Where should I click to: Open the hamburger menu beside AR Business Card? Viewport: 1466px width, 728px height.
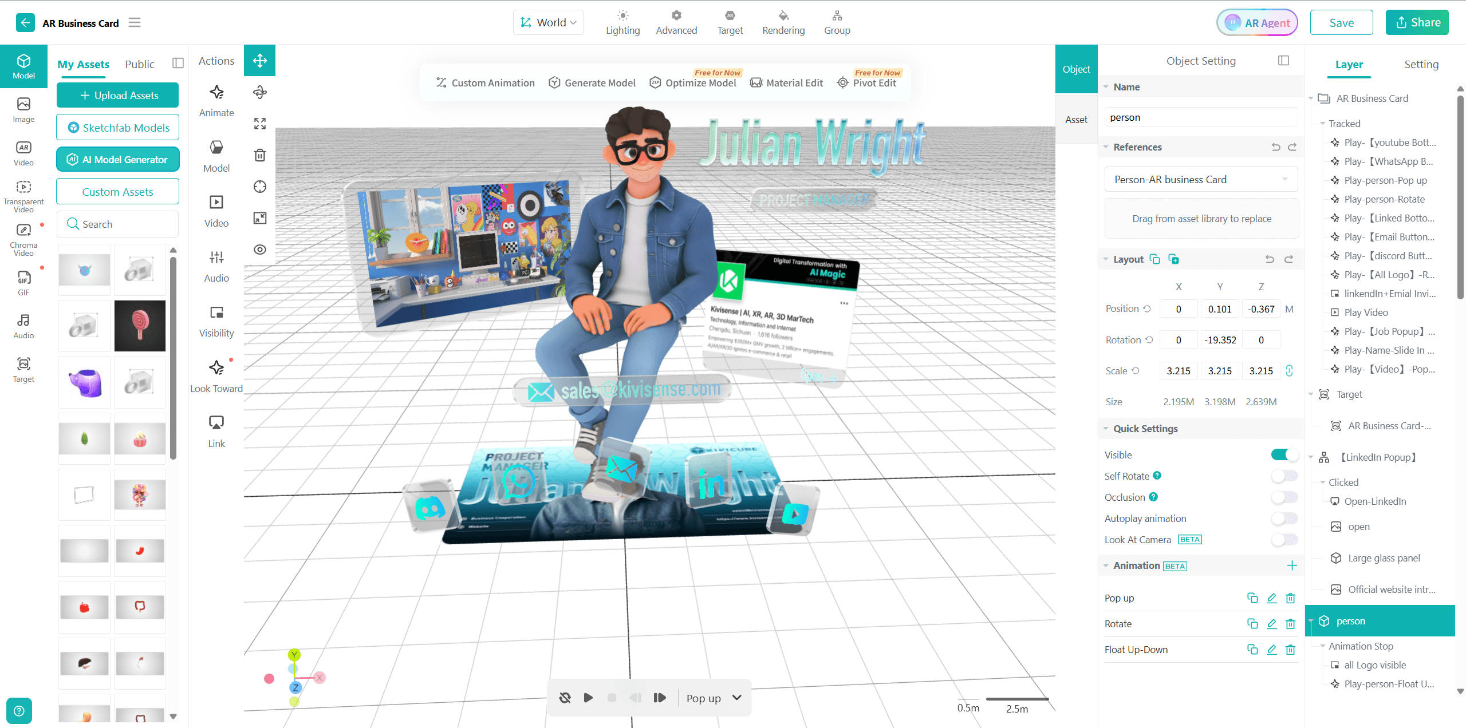135,22
